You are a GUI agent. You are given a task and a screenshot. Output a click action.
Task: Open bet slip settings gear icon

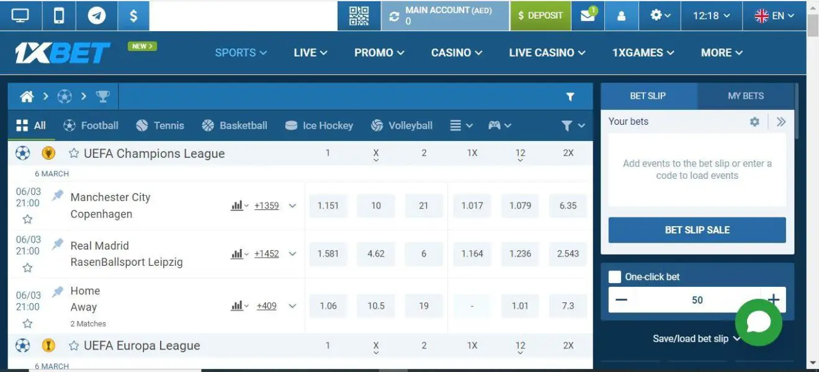click(x=754, y=122)
